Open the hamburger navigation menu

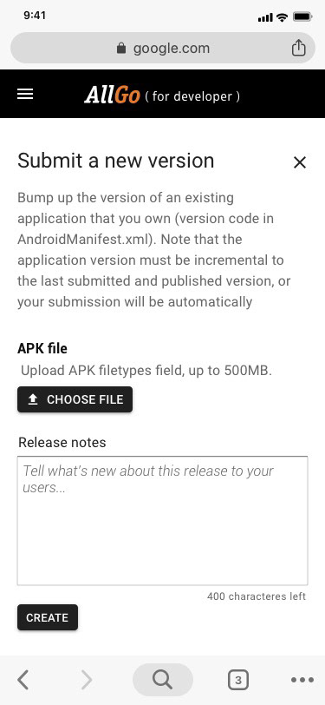click(x=25, y=94)
